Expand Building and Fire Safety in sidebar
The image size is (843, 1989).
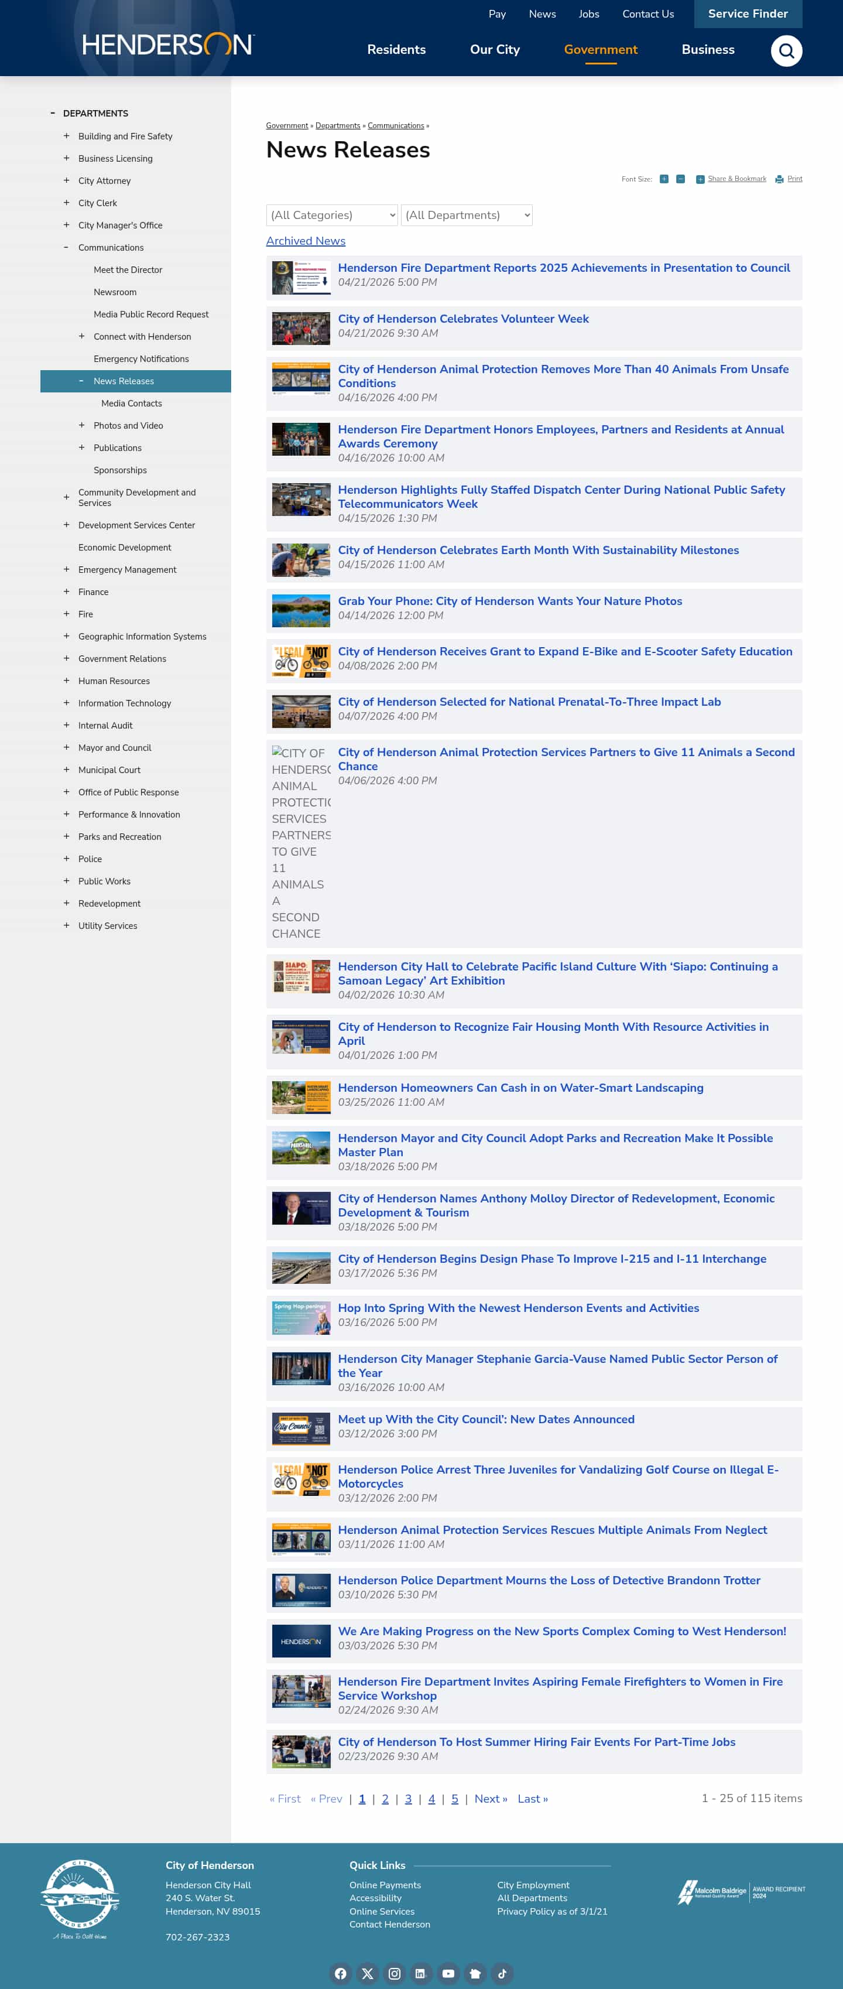(x=66, y=136)
